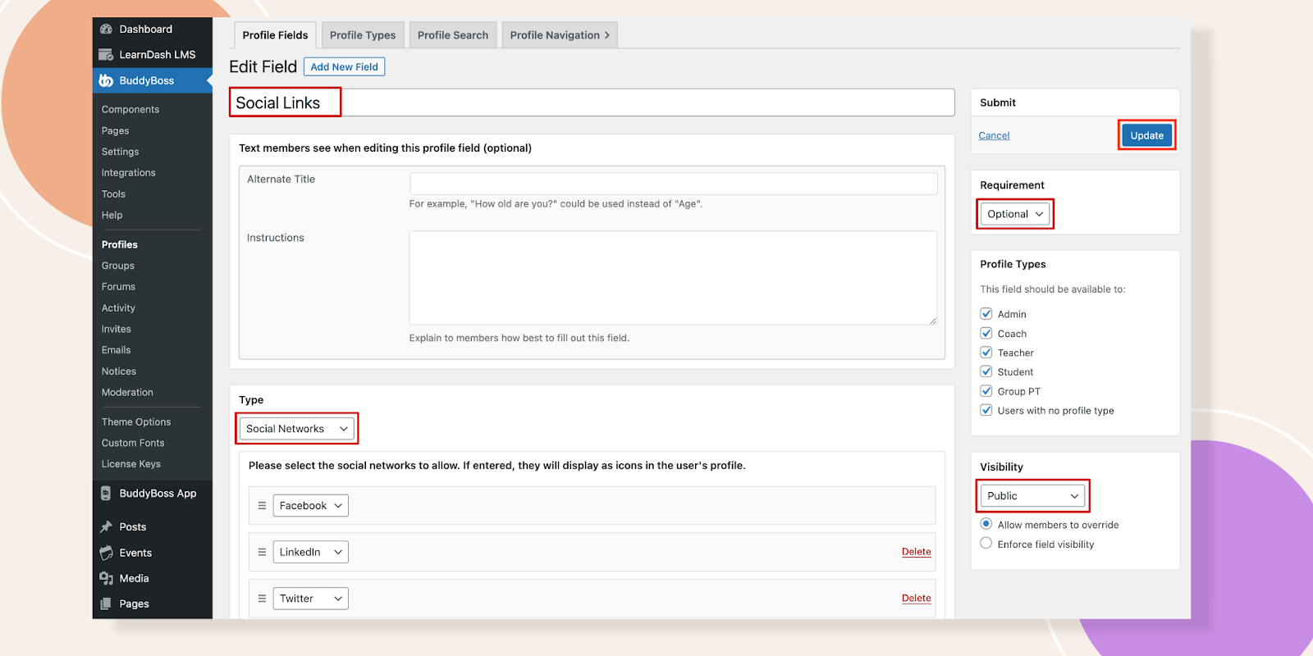Open Help menu item

[x=112, y=215]
